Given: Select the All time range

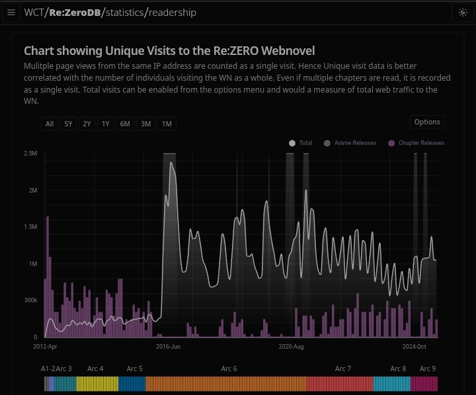Looking at the screenshot, I should [x=50, y=124].
